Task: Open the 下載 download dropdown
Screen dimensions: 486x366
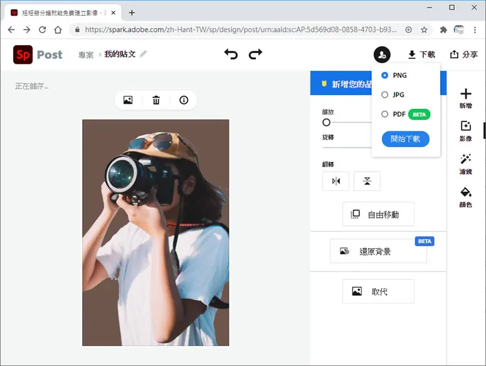Action: pyautogui.click(x=421, y=54)
